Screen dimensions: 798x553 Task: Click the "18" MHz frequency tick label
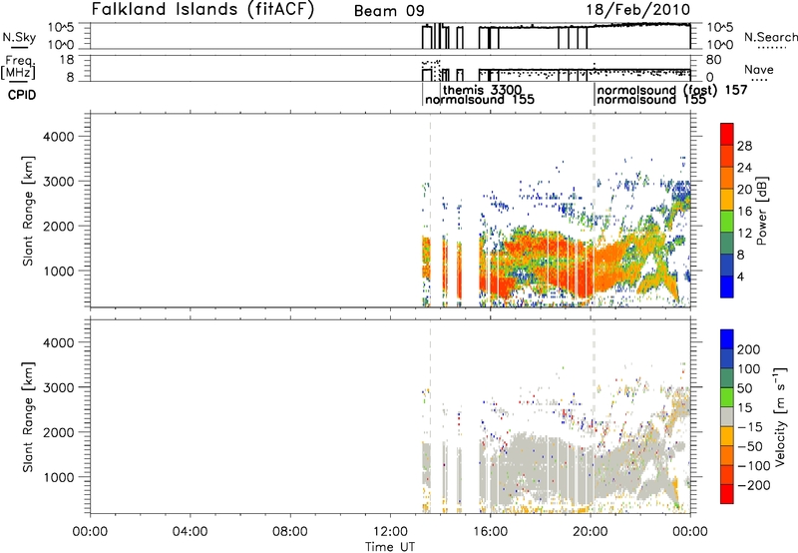tap(67, 60)
